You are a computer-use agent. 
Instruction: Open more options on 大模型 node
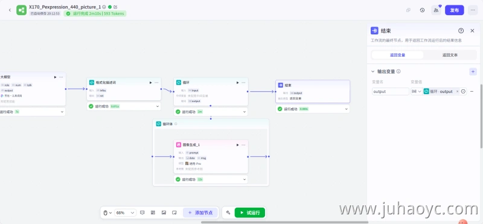click(x=61, y=77)
